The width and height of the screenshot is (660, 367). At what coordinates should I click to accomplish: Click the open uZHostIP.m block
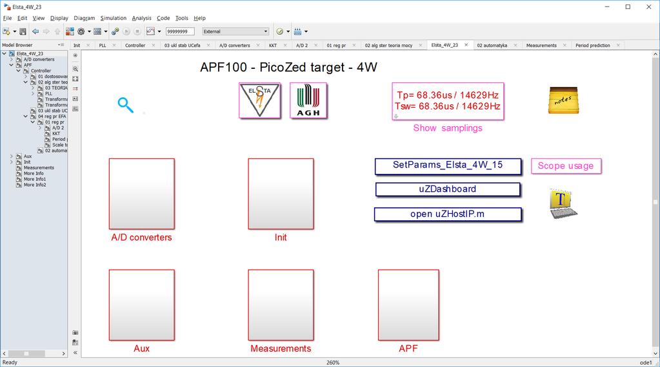coord(448,214)
